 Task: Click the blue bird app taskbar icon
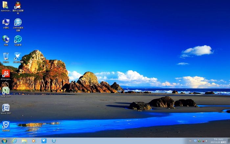(x=44, y=141)
